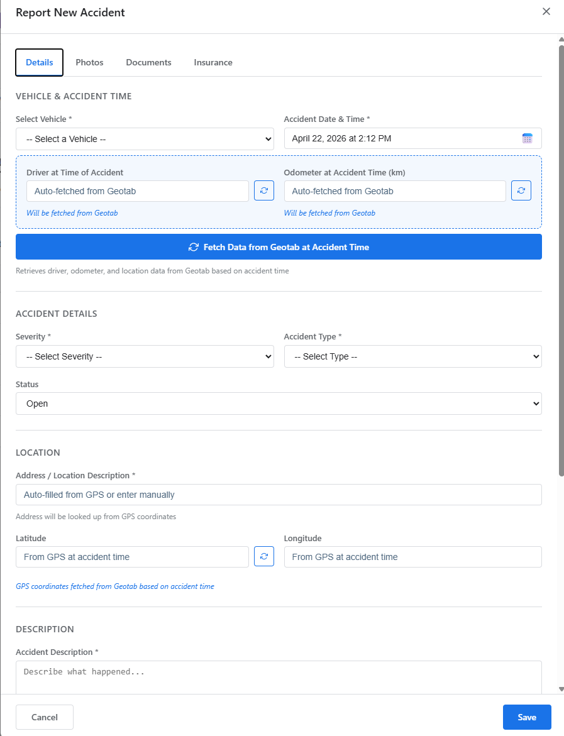Click 'Retrieves driver, odometer, and location data' hint

(x=152, y=271)
